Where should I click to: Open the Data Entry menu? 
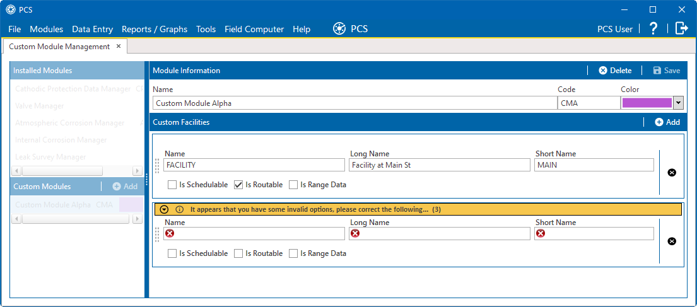point(93,30)
